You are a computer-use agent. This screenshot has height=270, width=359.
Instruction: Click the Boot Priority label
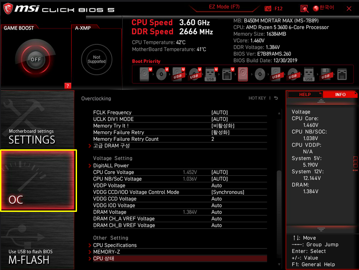pos(146,61)
